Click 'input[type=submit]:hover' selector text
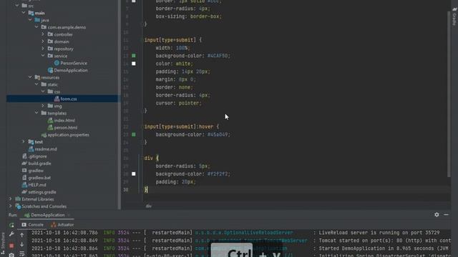Viewport: 458px width, 257px height. (179, 126)
